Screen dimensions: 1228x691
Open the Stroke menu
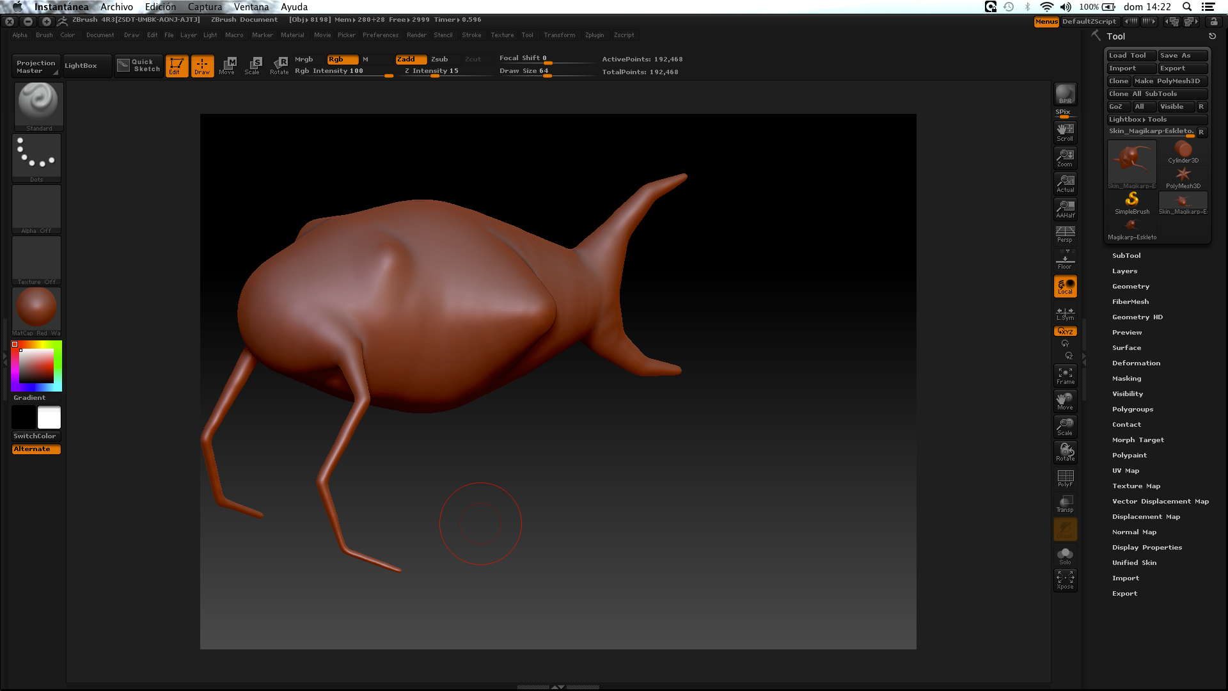coord(471,35)
